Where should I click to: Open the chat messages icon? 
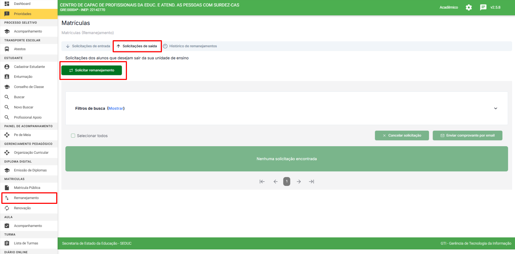[483, 8]
